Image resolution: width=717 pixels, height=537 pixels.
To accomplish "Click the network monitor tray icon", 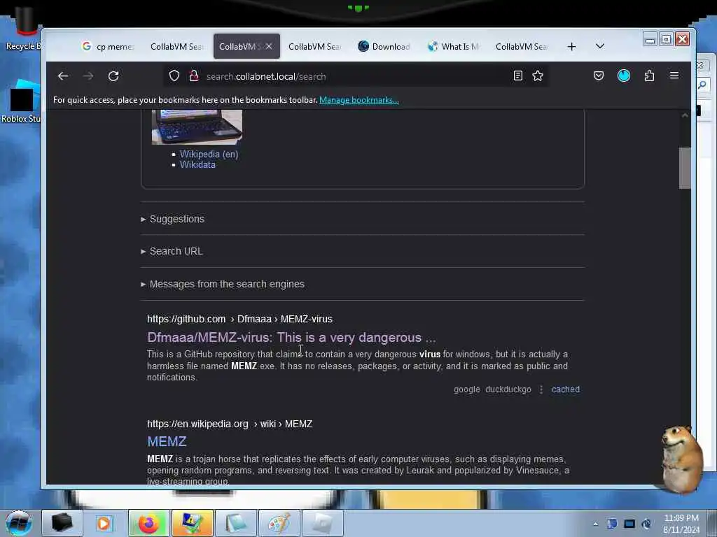I will [x=629, y=524].
